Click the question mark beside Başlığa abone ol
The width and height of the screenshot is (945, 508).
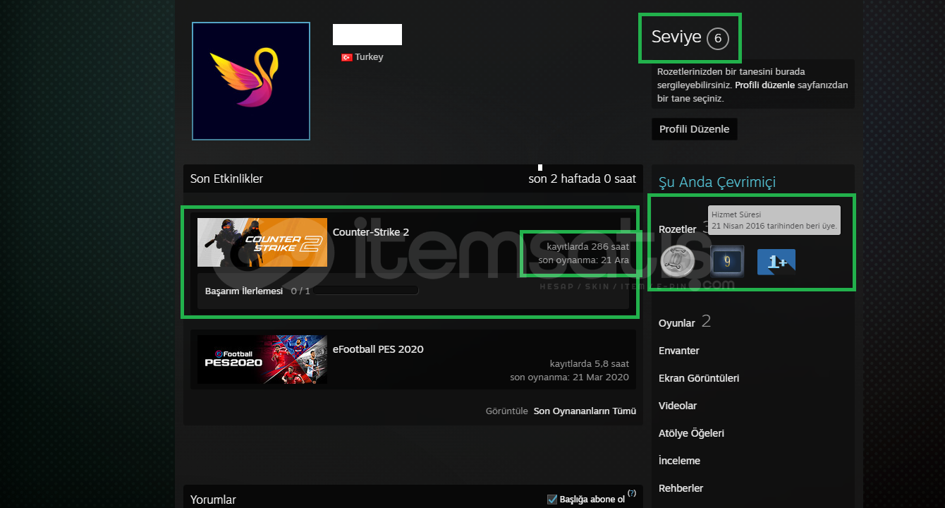[x=631, y=493]
